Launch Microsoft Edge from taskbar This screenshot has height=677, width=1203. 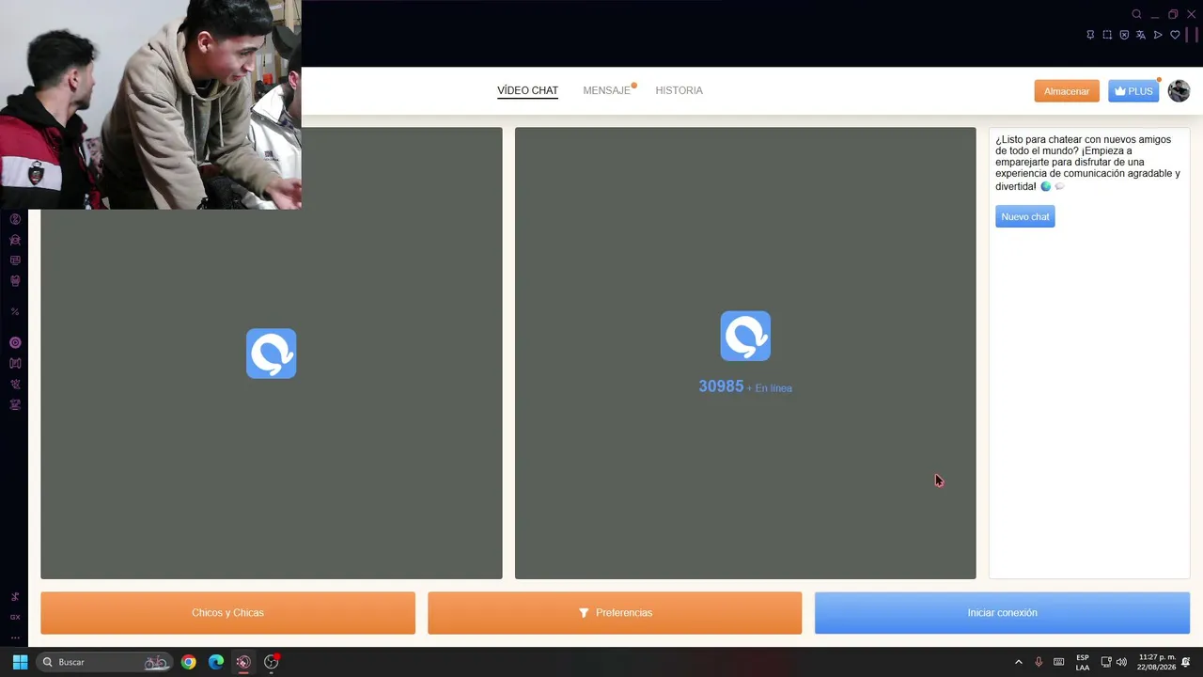pyautogui.click(x=216, y=662)
